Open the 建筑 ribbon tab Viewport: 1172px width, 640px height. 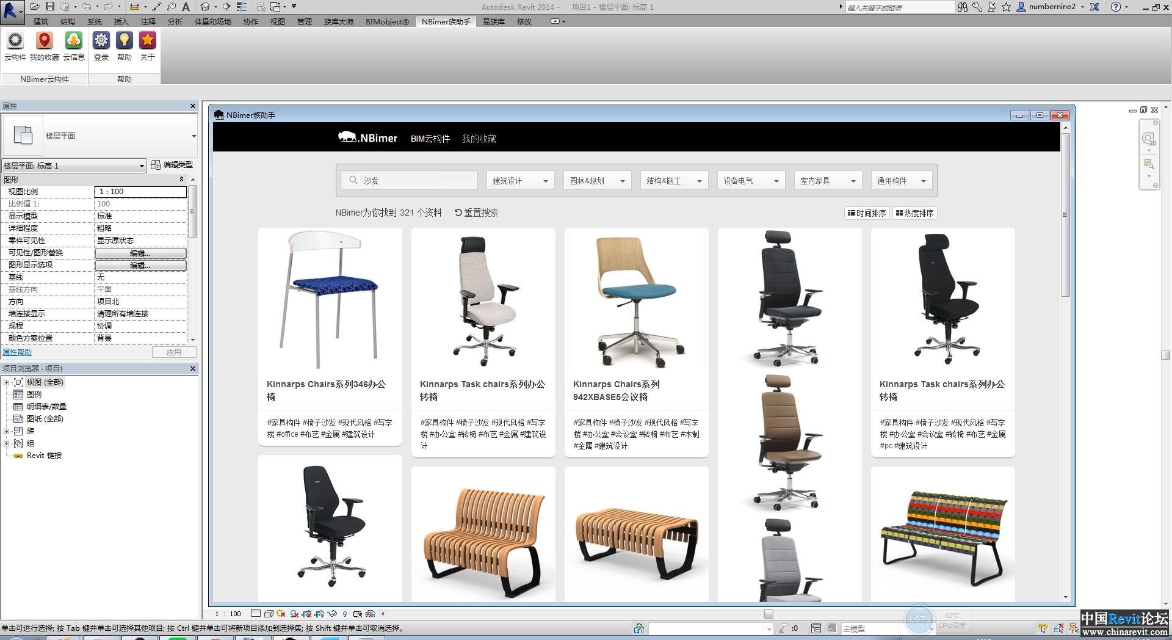click(x=41, y=21)
